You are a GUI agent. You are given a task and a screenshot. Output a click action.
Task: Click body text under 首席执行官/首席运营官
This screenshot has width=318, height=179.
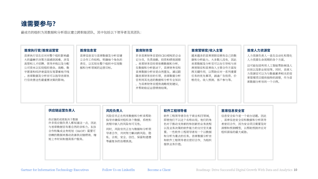(47, 68)
